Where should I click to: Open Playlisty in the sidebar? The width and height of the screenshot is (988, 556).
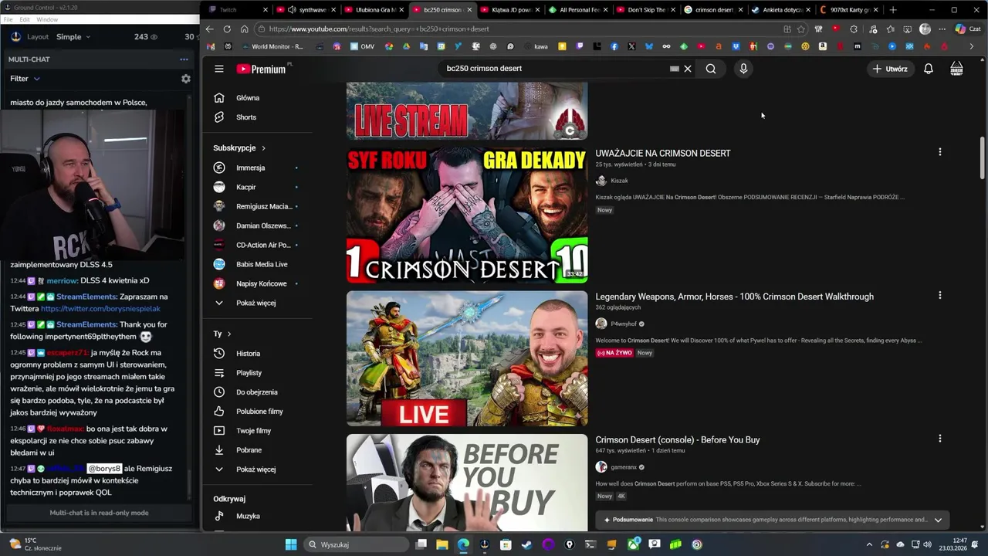coord(249,373)
